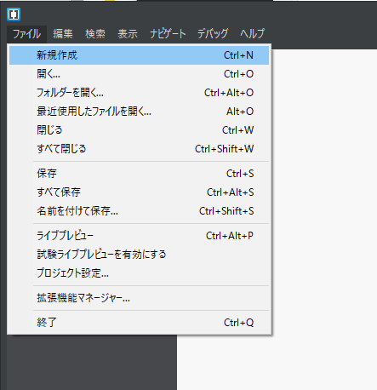This screenshot has height=390, width=377.
Task: Open the デバッグ menu
Action: (213, 34)
